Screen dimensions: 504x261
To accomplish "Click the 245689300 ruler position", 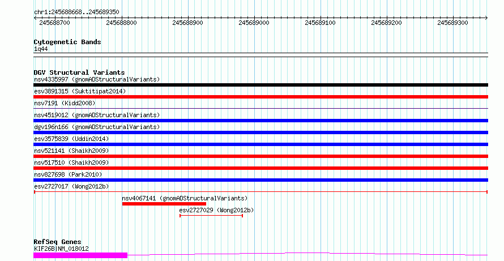I will pyautogui.click(x=453, y=23).
